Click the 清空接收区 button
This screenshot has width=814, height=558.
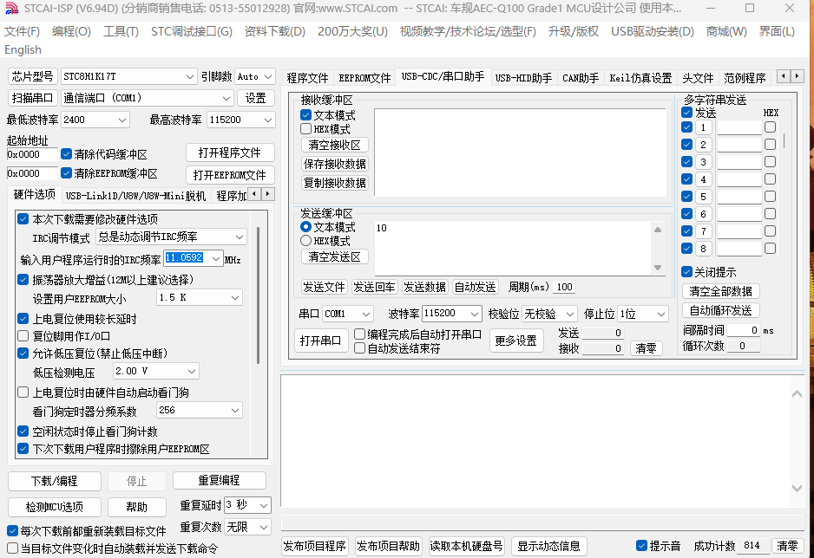click(334, 145)
